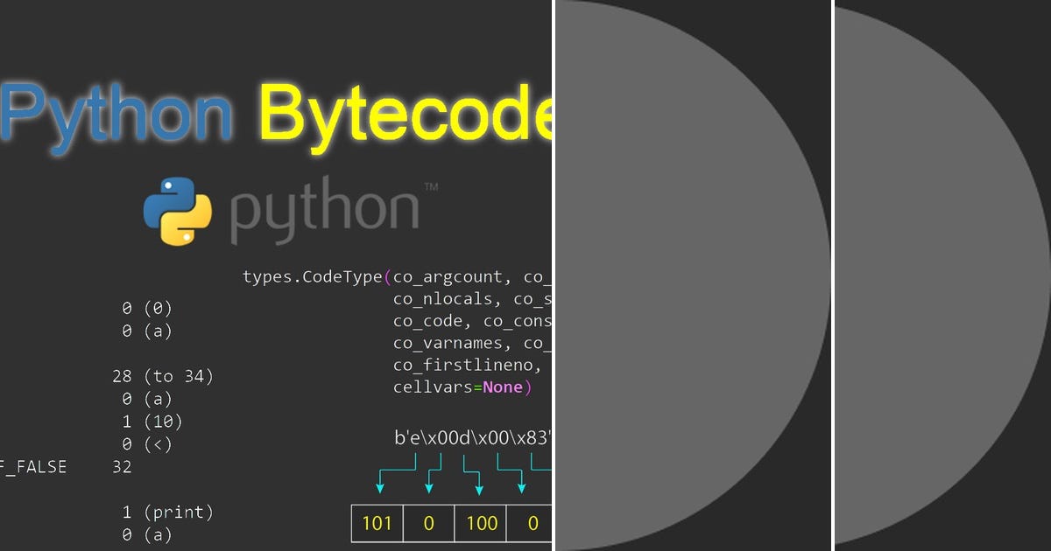Viewport: 1051px width, 551px height.
Task: Click the 'F_FALSE' opcode text
Action: (33, 467)
